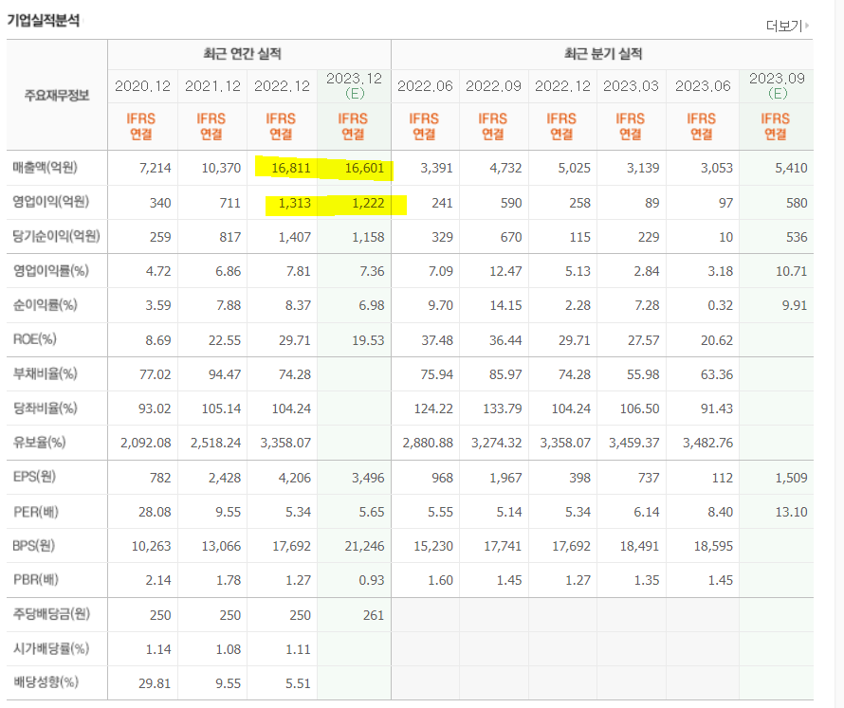This screenshot has width=844, height=708.
Task: Click net income estimate 1,158
Action: [368, 237]
